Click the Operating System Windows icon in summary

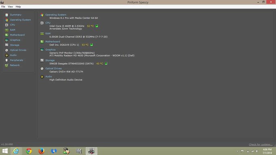tap(42, 15)
